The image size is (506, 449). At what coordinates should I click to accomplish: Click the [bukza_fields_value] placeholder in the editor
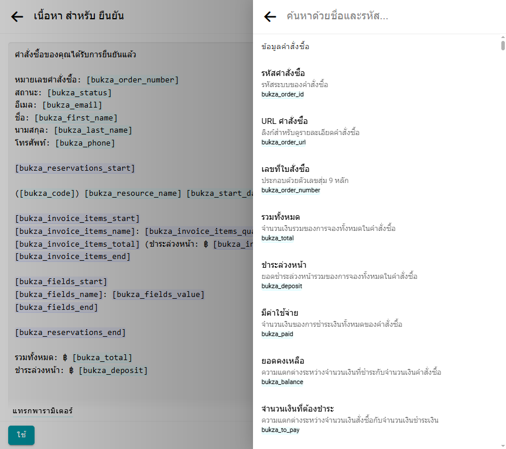(x=158, y=294)
